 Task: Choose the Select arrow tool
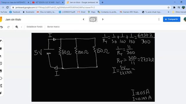coord(1,56)
